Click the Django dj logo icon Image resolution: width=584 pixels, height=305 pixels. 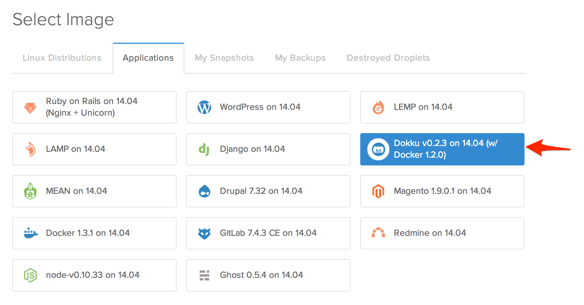click(204, 149)
